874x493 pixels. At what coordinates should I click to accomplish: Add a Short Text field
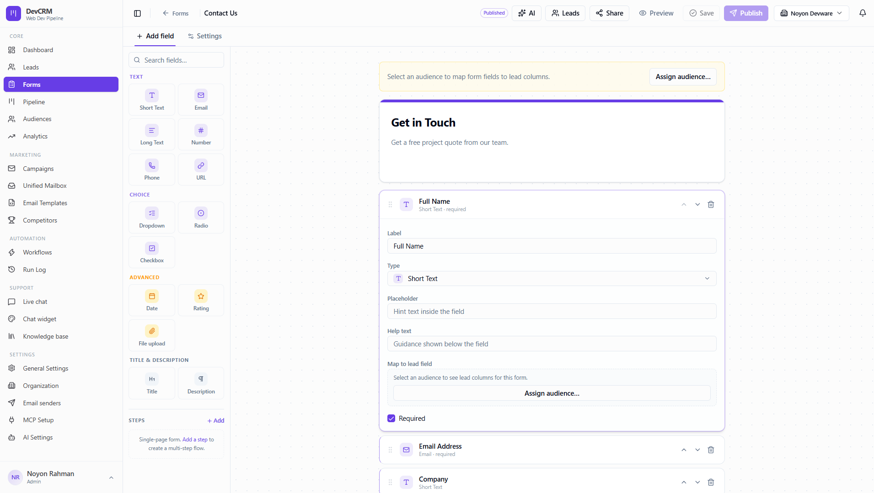point(152,100)
